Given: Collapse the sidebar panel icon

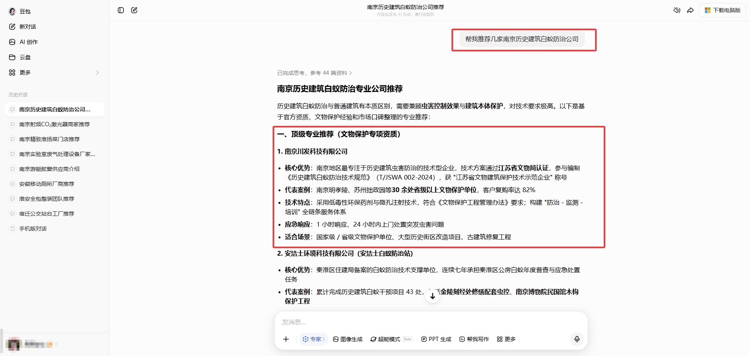Looking at the screenshot, I should pyautogui.click(x=121, y=10).
